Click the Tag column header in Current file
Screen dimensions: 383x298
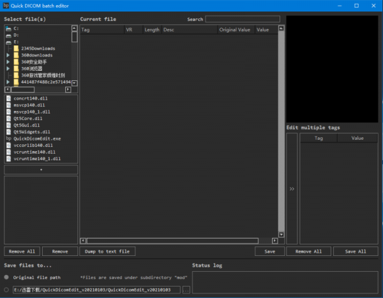[x=102, y=30]
